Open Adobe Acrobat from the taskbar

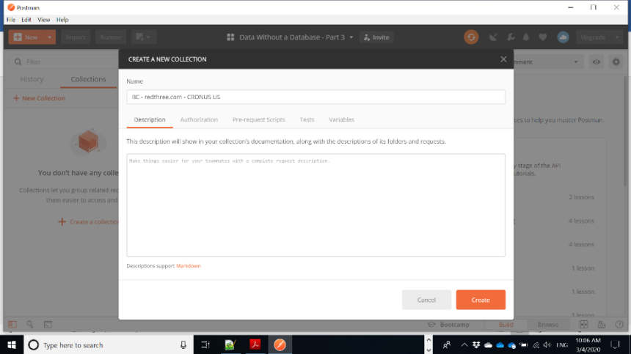(x=255, y=344)
